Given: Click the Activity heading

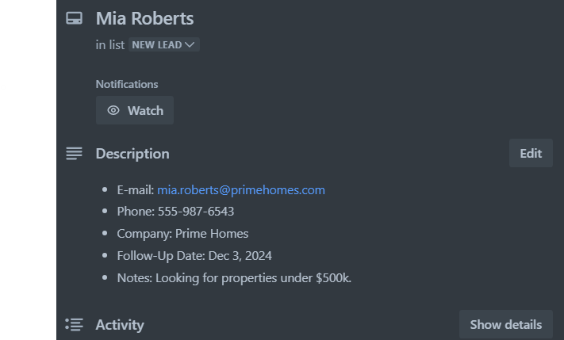Looking at the screenshot, I should [120, 324].
